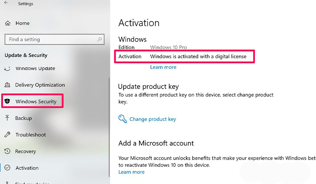
Task: Click the Recovery icon in sidebar
Action: (7, 151)
